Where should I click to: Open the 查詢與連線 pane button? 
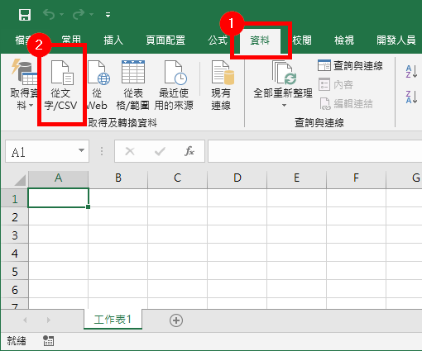coord(350,65)
